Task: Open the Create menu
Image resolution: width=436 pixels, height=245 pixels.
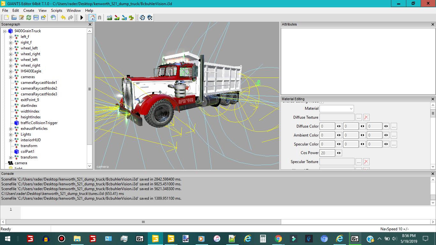Action: (x=29, y=11)
